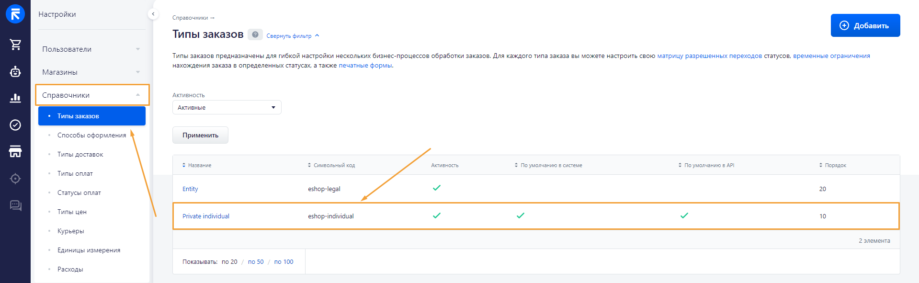Image resolution: width=919 pixels, height=283 pixels.
Task: Click the Добавить button
Action: [865, 25]
